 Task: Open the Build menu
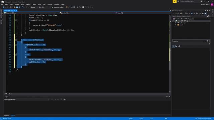[x=22, y=4]
